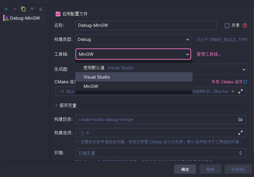Move profile up with up arrow

pyautogui.click(x=32, y=9)
